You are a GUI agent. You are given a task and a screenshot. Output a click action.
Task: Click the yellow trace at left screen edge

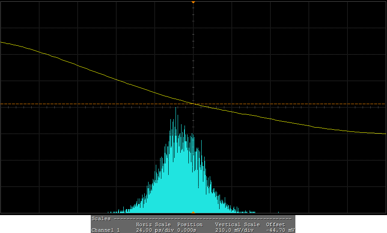[2, 42]
